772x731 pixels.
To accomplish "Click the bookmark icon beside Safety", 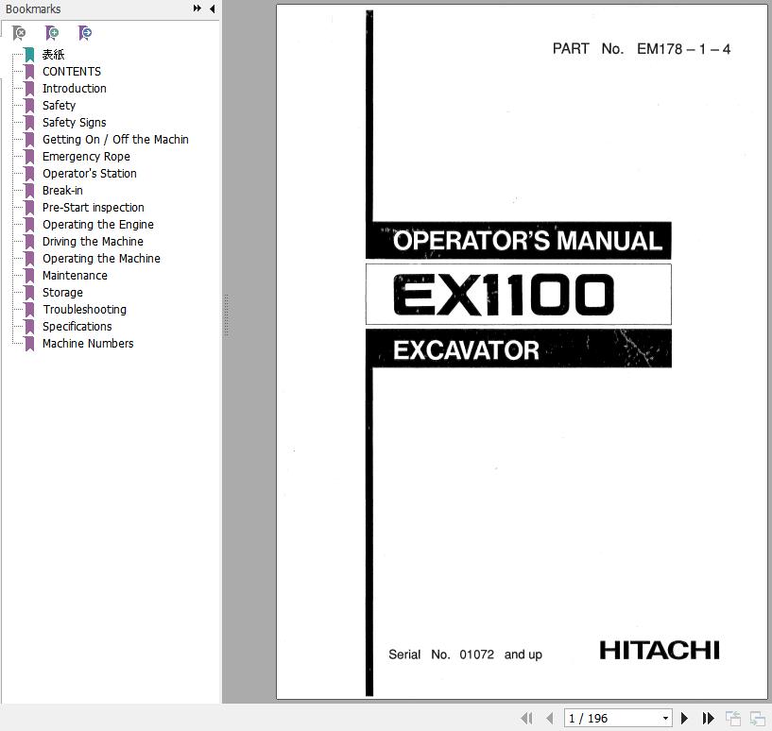I will click(29, 106).
